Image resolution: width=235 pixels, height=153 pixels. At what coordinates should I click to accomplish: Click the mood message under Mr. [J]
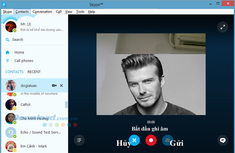pyautogui.click(x=42, y=30)
